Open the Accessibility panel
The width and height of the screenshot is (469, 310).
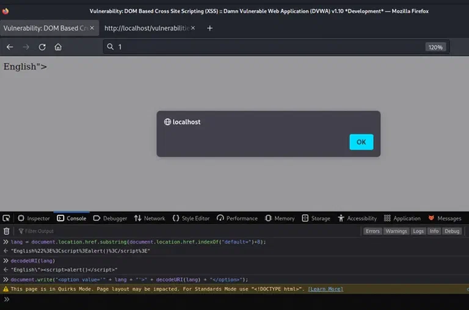357,218
